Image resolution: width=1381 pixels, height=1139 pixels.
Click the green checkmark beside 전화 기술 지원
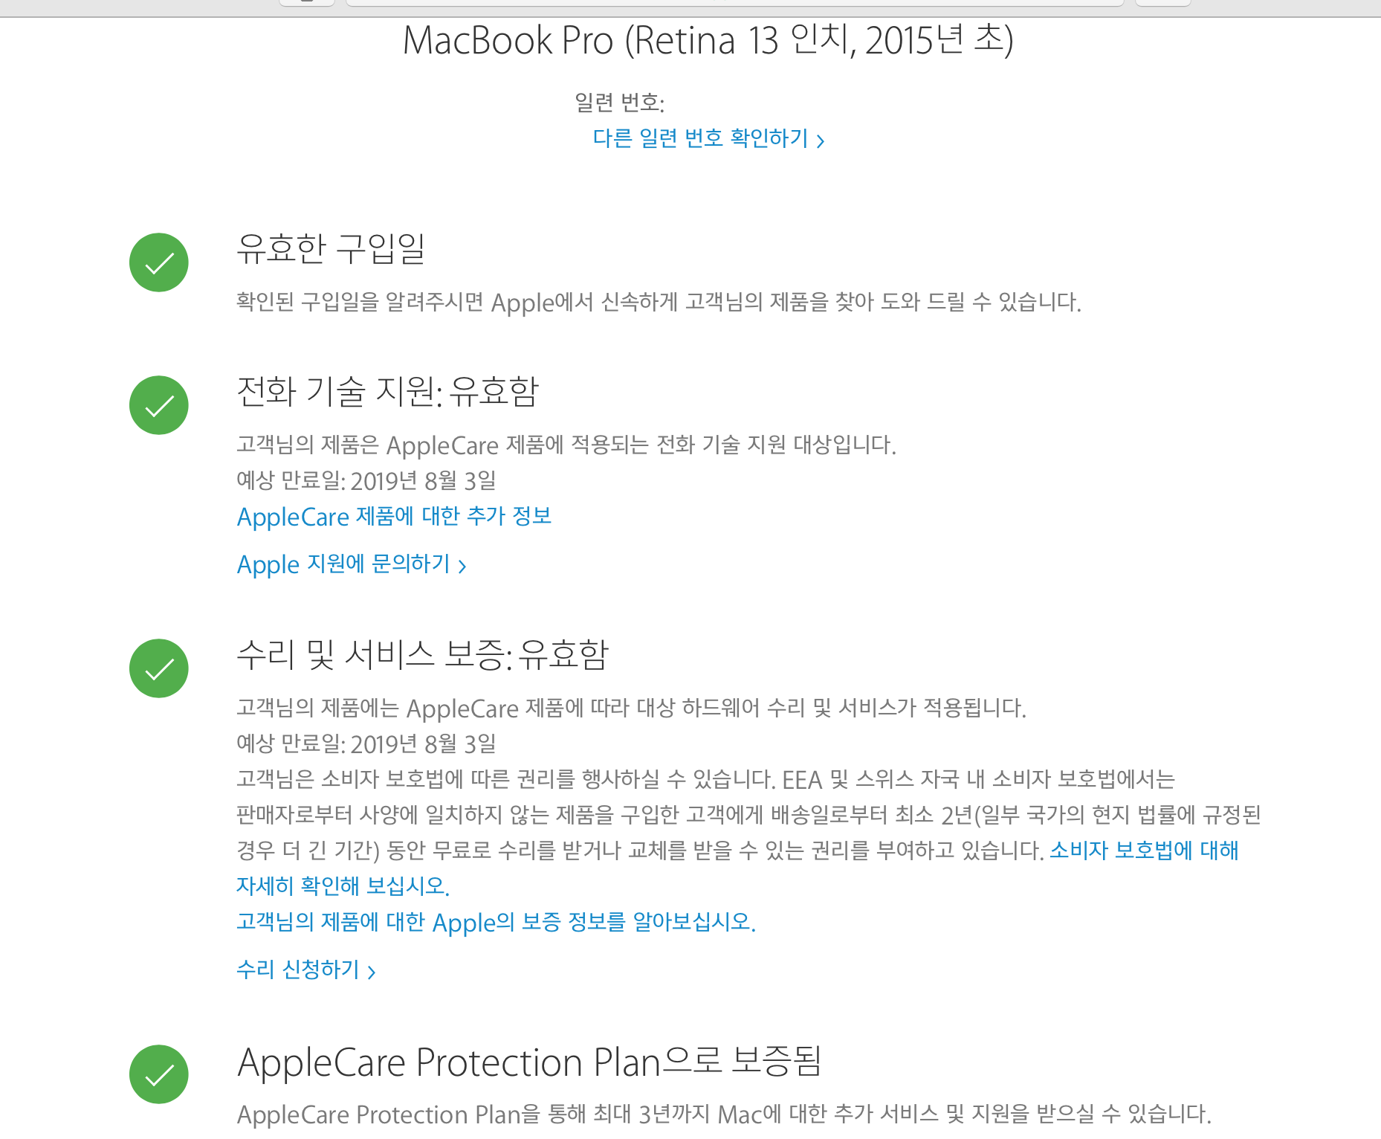[x=159, y=405]
